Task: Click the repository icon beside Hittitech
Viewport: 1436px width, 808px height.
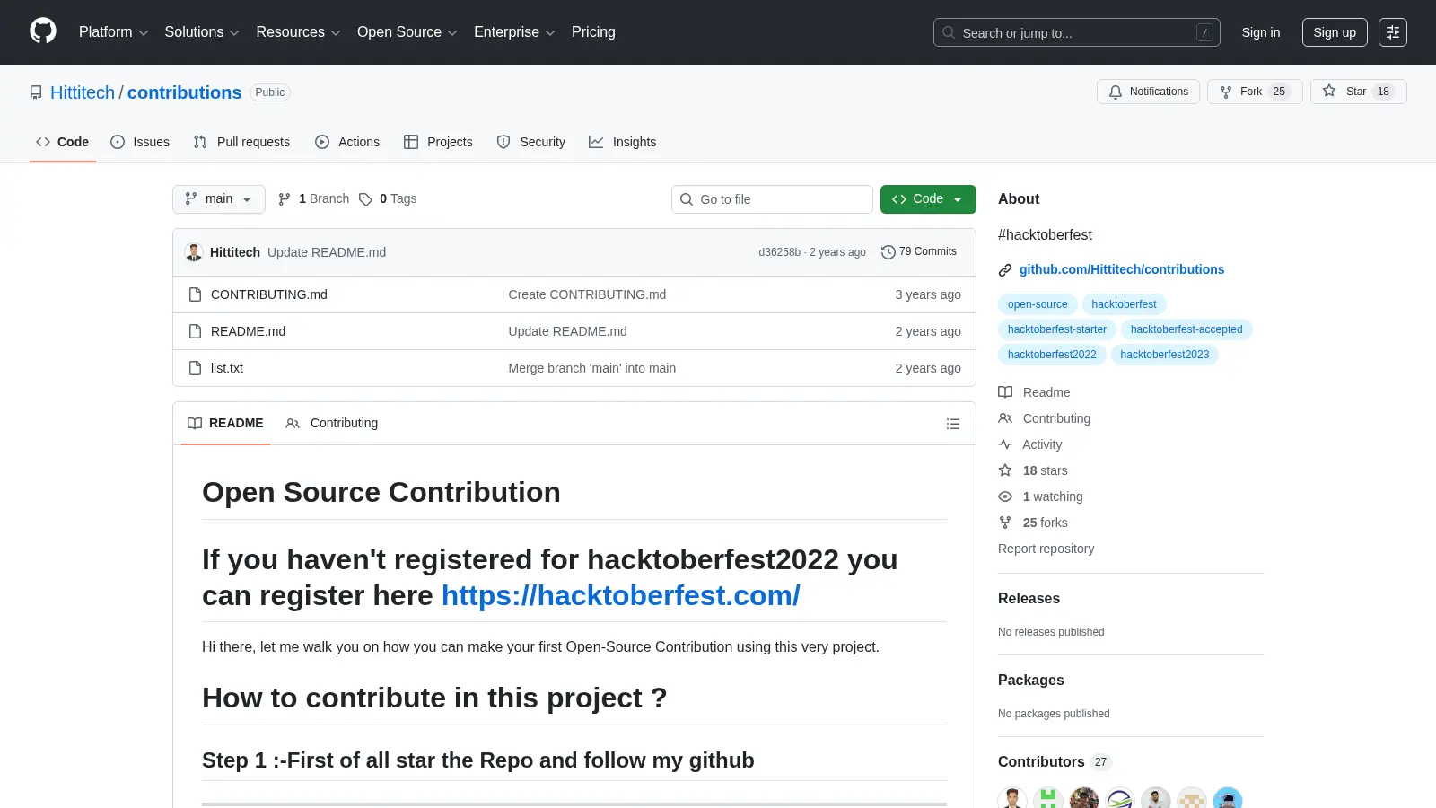Action: click(x=36, y=92)
